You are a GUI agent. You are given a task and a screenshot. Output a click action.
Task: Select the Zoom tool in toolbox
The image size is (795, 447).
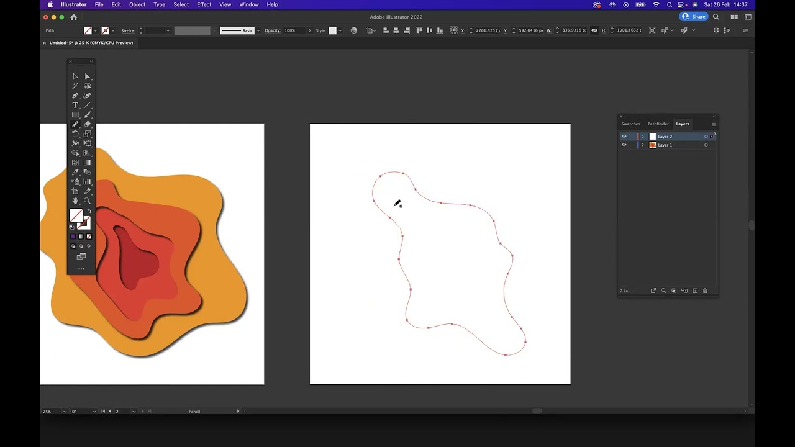(87, 201)
